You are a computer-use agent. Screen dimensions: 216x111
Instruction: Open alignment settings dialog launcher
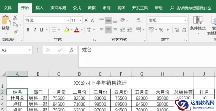[x=144, y=40]
